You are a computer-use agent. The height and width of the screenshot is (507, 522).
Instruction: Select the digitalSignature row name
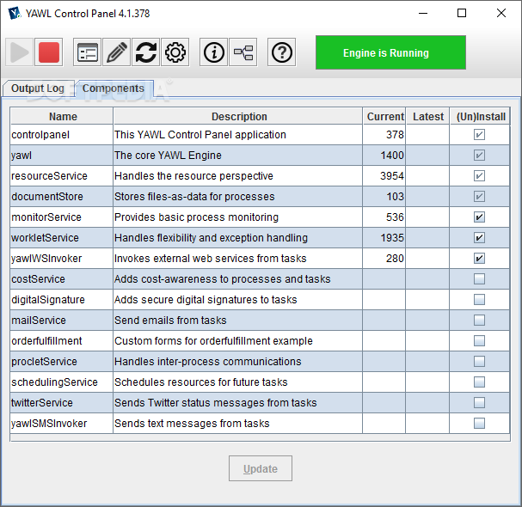coord(62,300)
